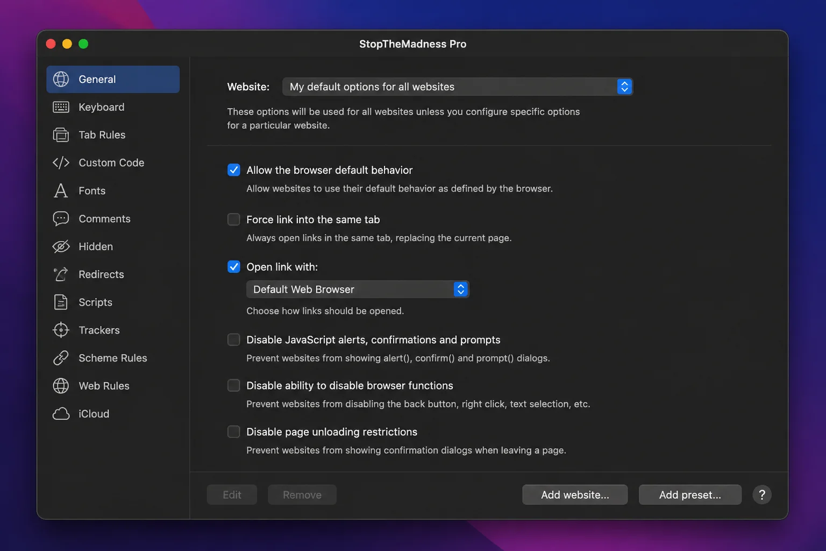This screenshot has width=826, height=551.
Task: Click the Trackers crosshair icon
Action: (x=61, y=330)
